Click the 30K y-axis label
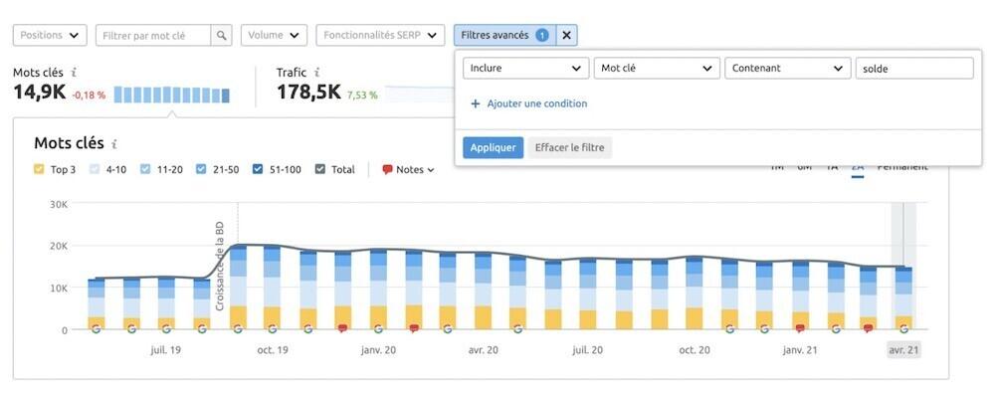This screenshot has width=995, height=395. (59, 204)
